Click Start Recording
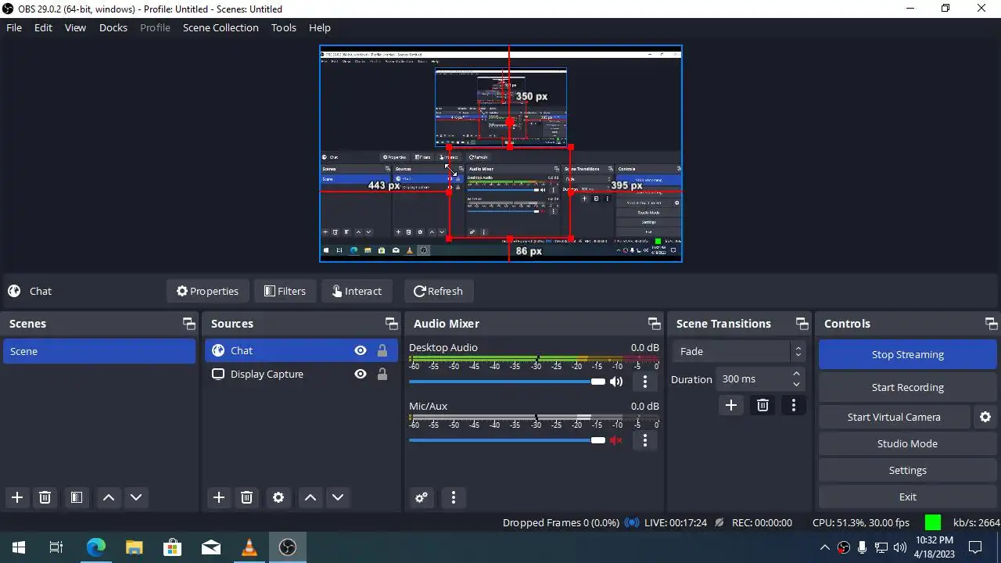The width and height of the screenshot is (1001, 563). click(x=908, y=387)
